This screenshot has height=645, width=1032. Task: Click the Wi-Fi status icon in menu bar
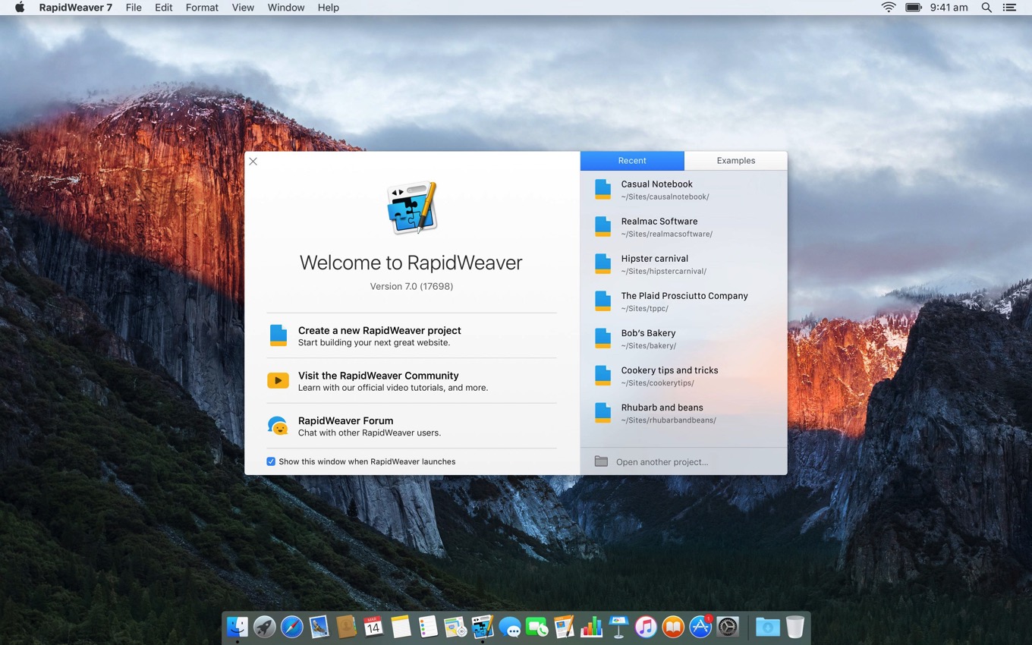pyautogui.click(x=888, y=8)
